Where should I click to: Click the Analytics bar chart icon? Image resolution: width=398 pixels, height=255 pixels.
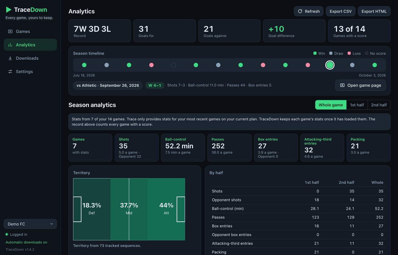(10, 45)
